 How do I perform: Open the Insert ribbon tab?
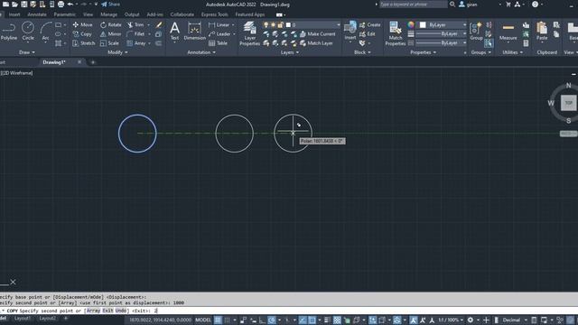point(14,14)
